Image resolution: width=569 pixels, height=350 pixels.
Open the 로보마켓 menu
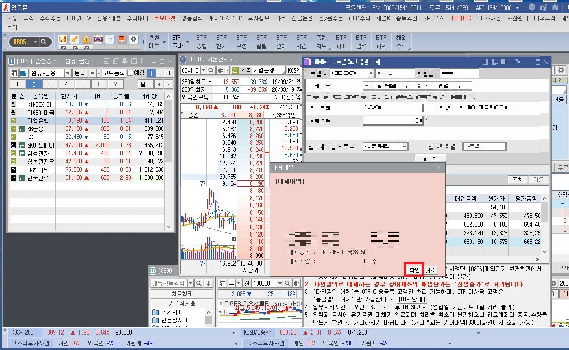point(164,19)
